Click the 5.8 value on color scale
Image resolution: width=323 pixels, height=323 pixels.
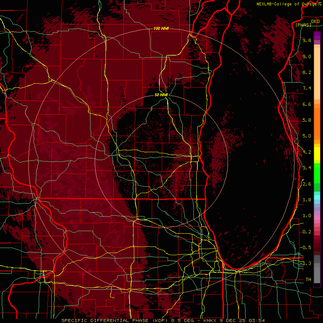pyautogui.click(x=307, y=120)
